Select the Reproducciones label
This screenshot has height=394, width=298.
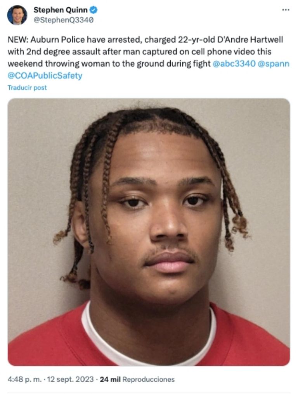point(149,379)
